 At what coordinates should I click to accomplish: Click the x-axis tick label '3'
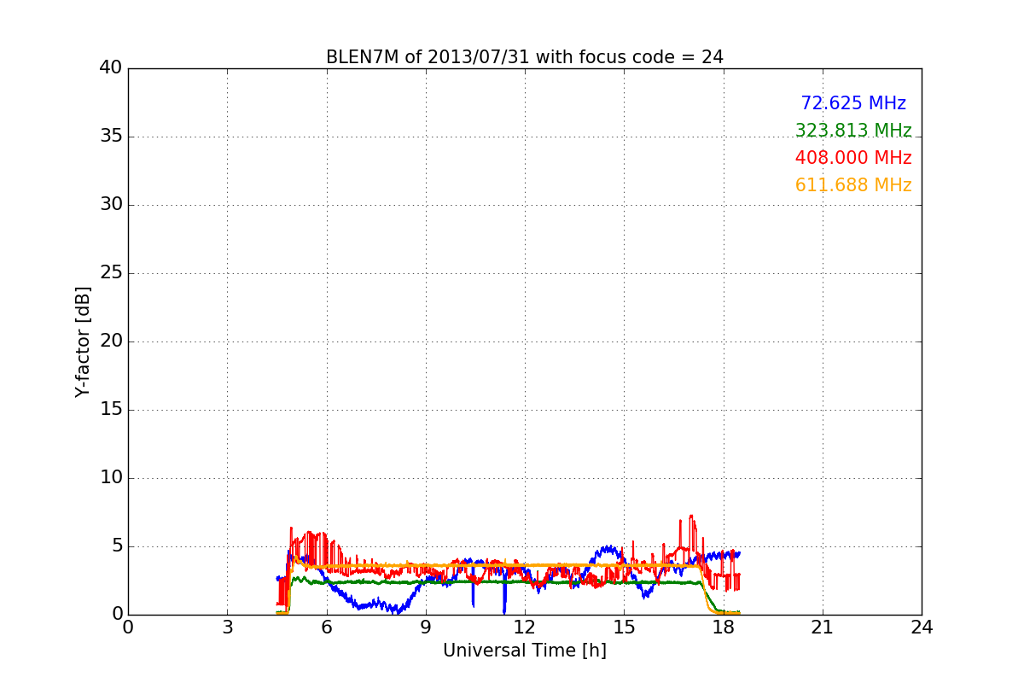click(227, 627)
